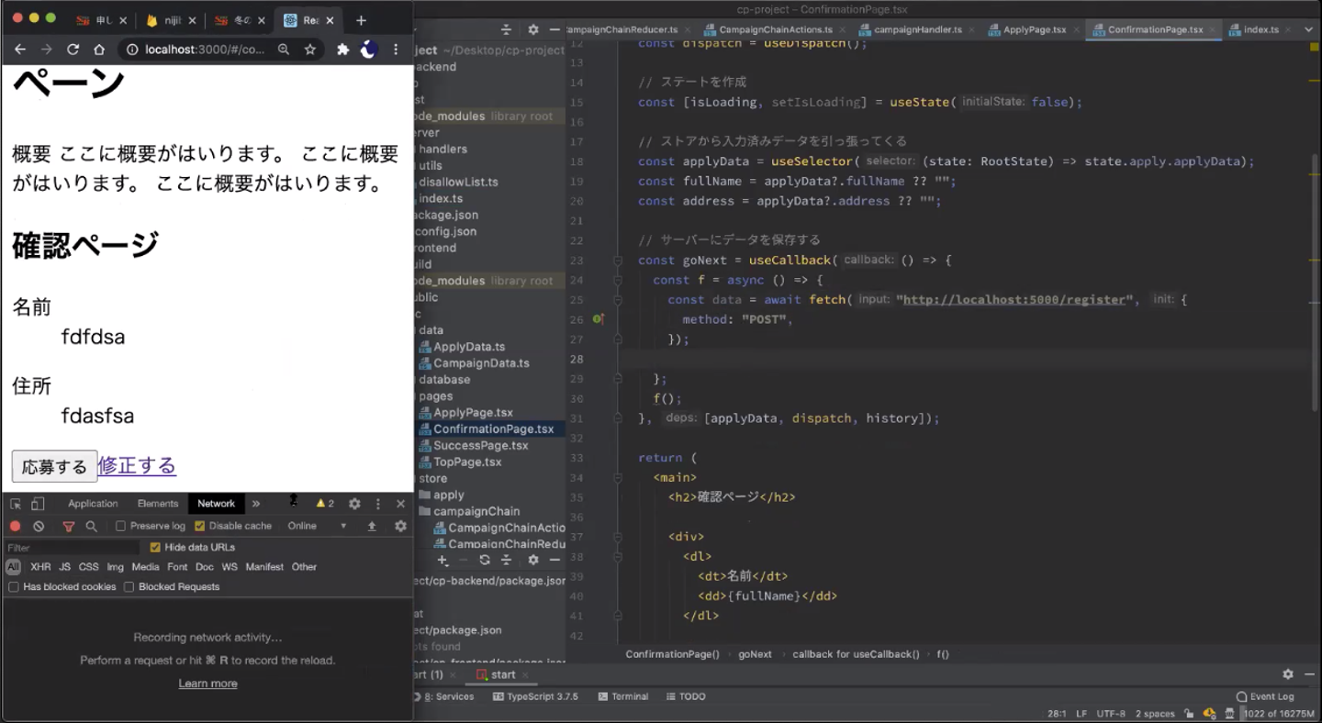Enable the Preserve log checkbox
Image resolution: width=1322 pixels, height=723 pixels.
(x=120, y=527)
